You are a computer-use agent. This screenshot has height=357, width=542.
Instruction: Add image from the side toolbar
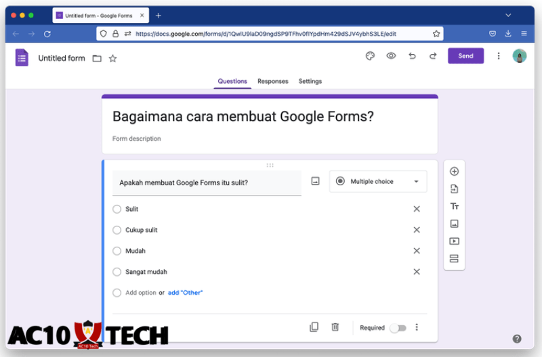454,224
